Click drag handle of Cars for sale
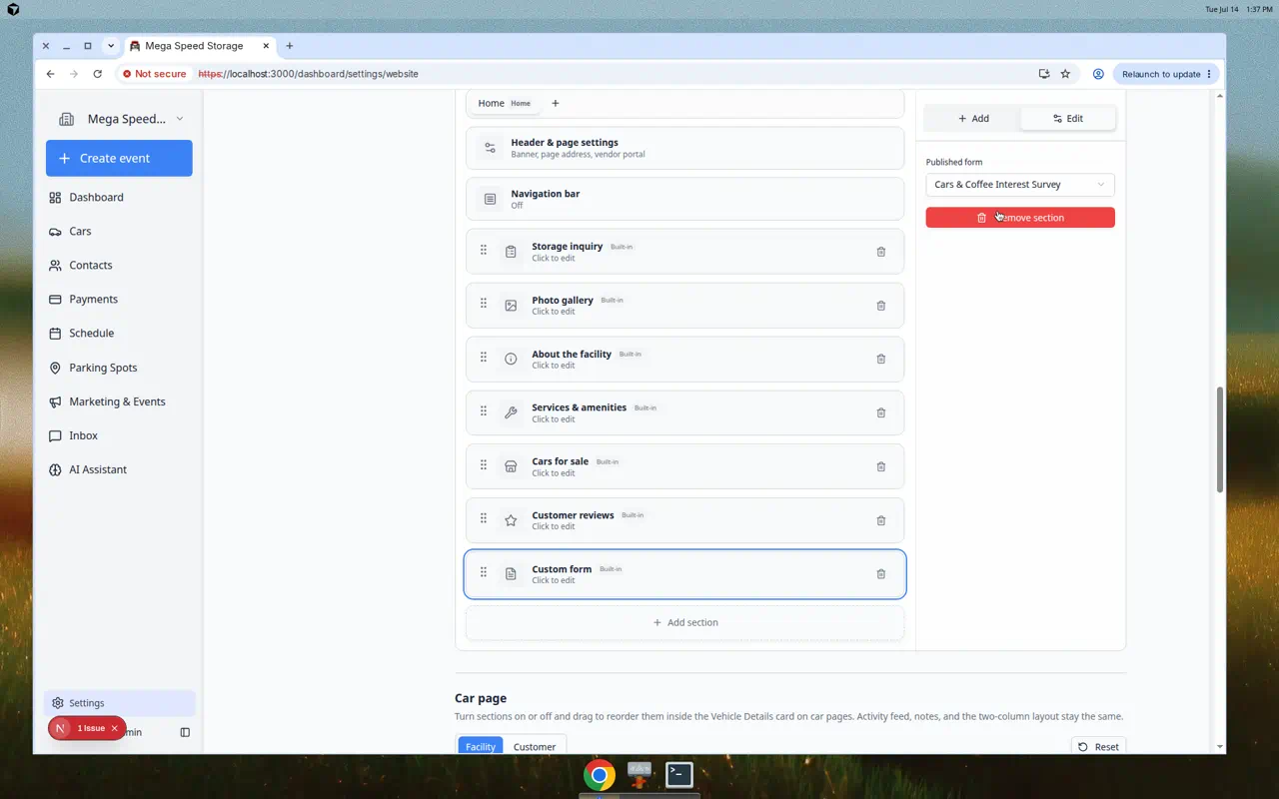The width and height of the screenshot is (1279, 799). point(484,465)
